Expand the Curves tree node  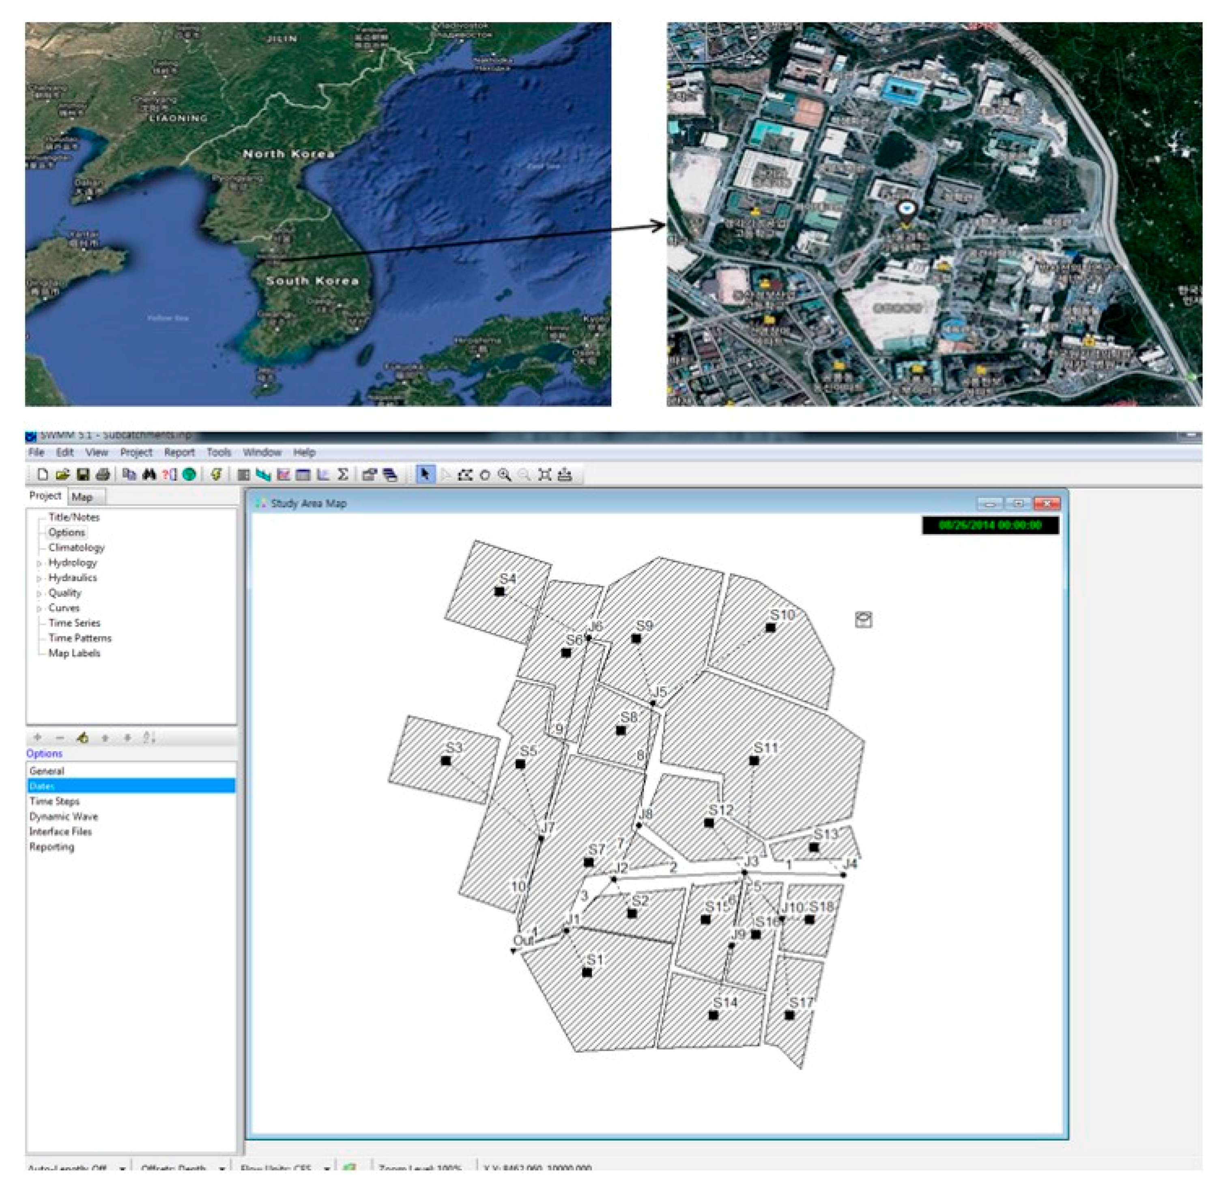39,608
